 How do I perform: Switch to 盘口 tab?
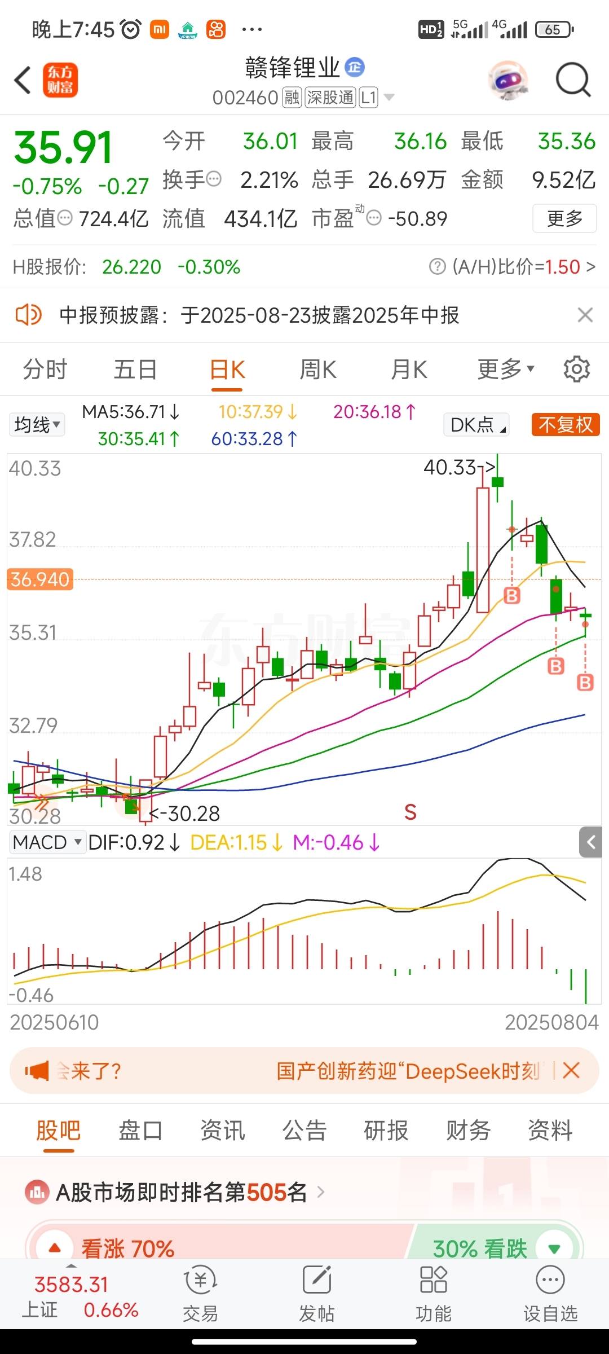point(140,1131)
